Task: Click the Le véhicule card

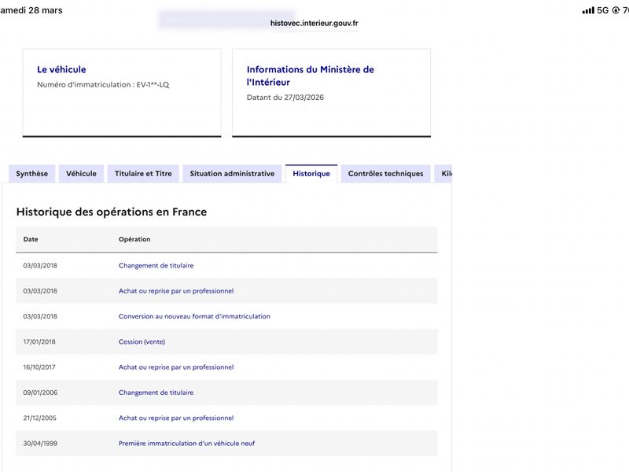Action: [121, 92]
